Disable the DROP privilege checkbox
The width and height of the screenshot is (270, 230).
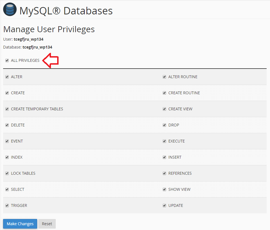pos(164,125)
